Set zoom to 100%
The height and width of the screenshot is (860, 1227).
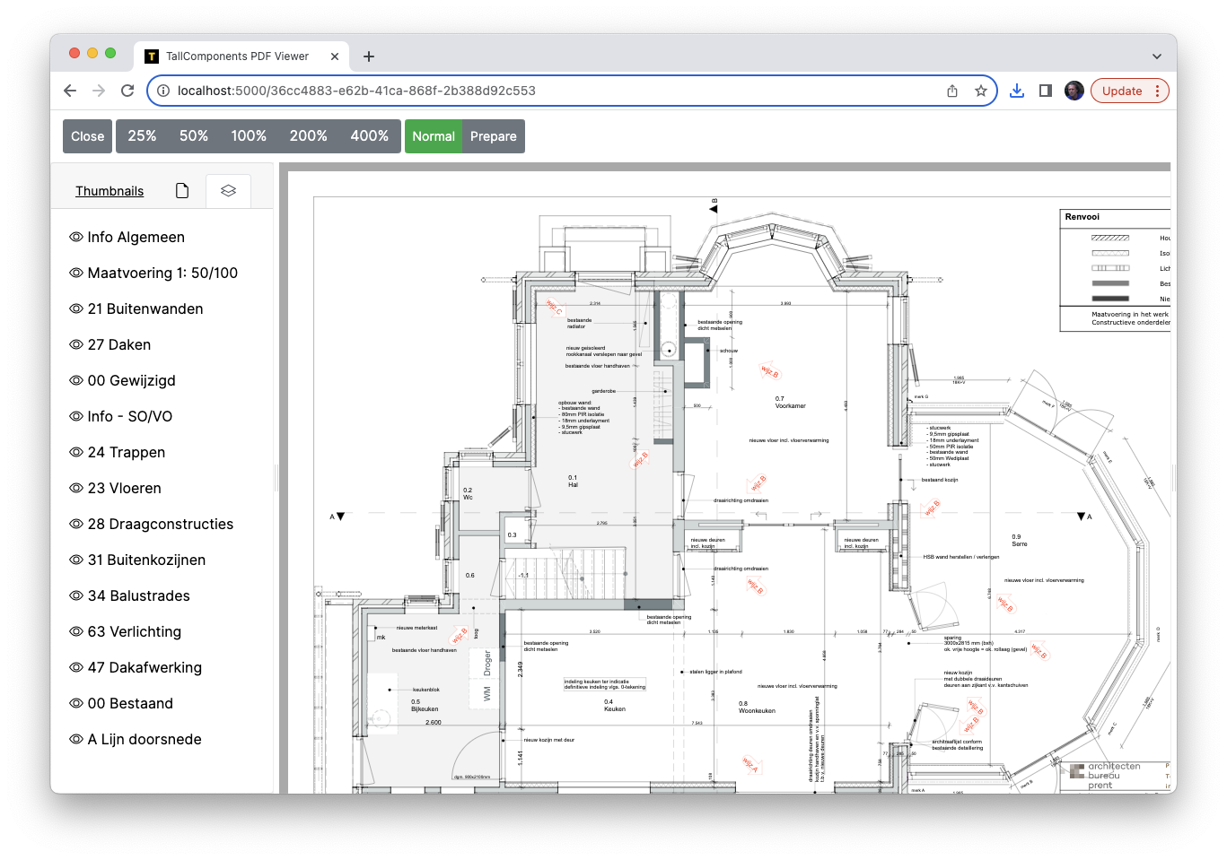click(x=249, y=135)
